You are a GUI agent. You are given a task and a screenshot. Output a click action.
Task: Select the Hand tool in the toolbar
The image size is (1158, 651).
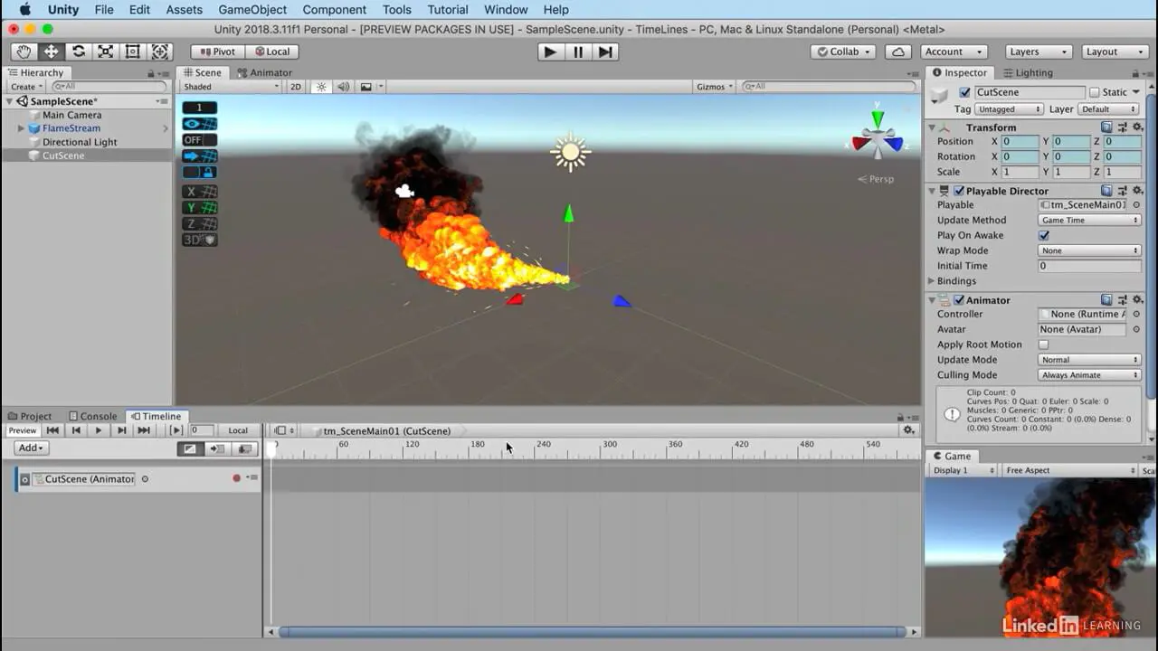pyautogui.click(x=24, y=52)
